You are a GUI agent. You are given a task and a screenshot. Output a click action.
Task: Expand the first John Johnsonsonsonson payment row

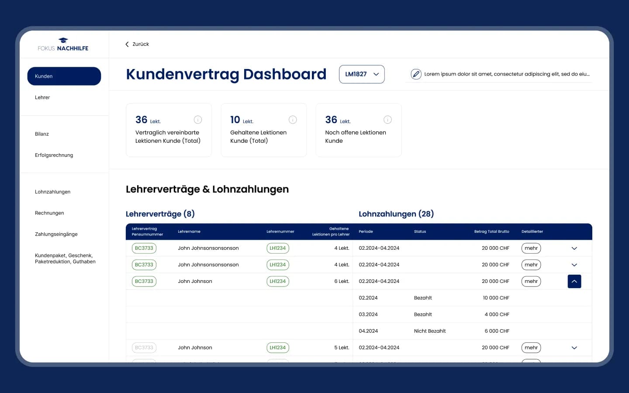574,248
